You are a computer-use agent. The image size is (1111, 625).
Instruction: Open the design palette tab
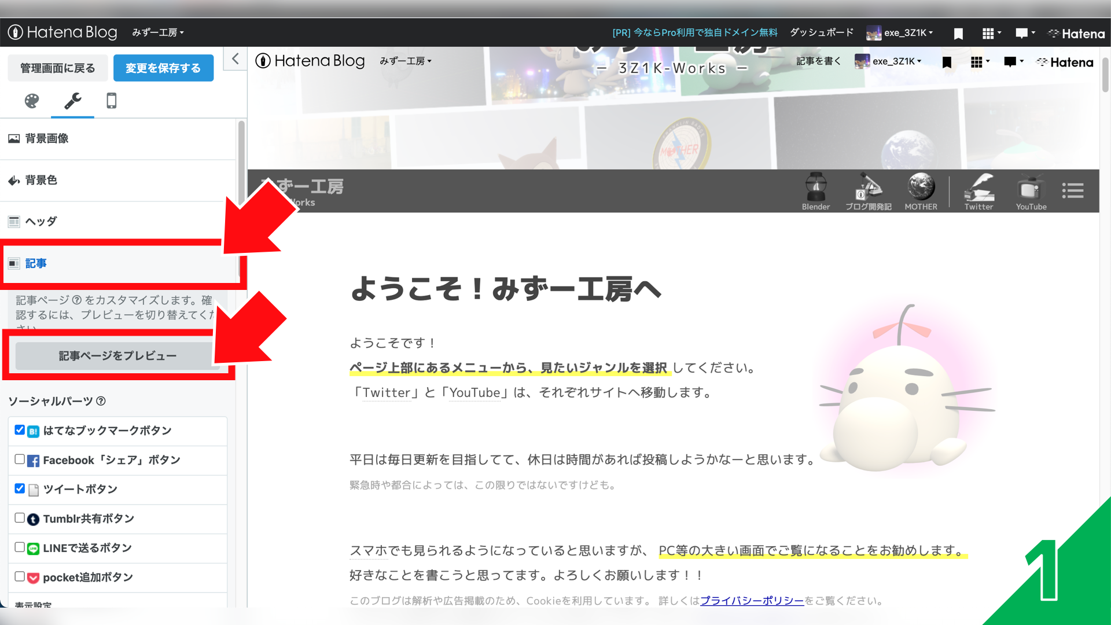(x=32, y=101)
